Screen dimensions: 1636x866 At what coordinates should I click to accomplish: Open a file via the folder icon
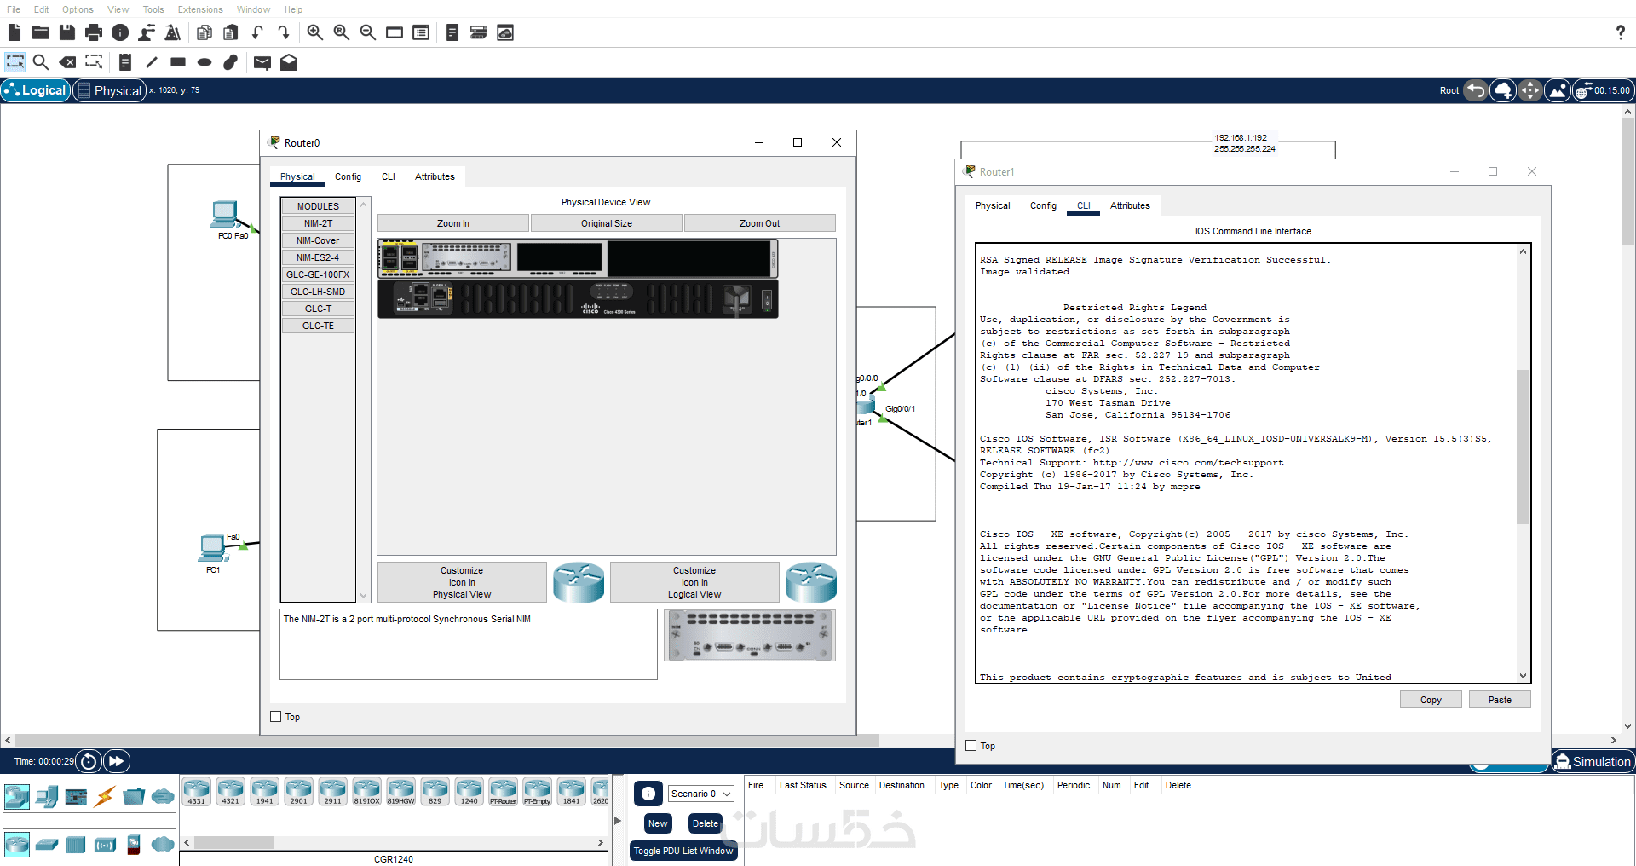(x=41, y=32)
